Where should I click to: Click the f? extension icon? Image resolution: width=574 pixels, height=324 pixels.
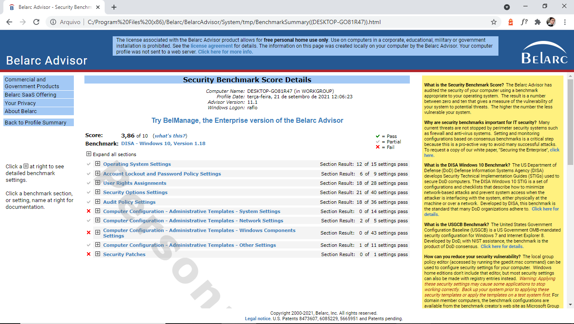point(524,22)
